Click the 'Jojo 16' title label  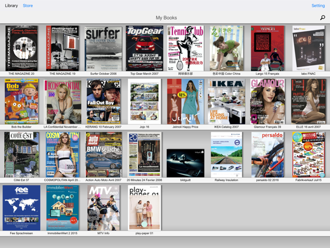(145, 127)
